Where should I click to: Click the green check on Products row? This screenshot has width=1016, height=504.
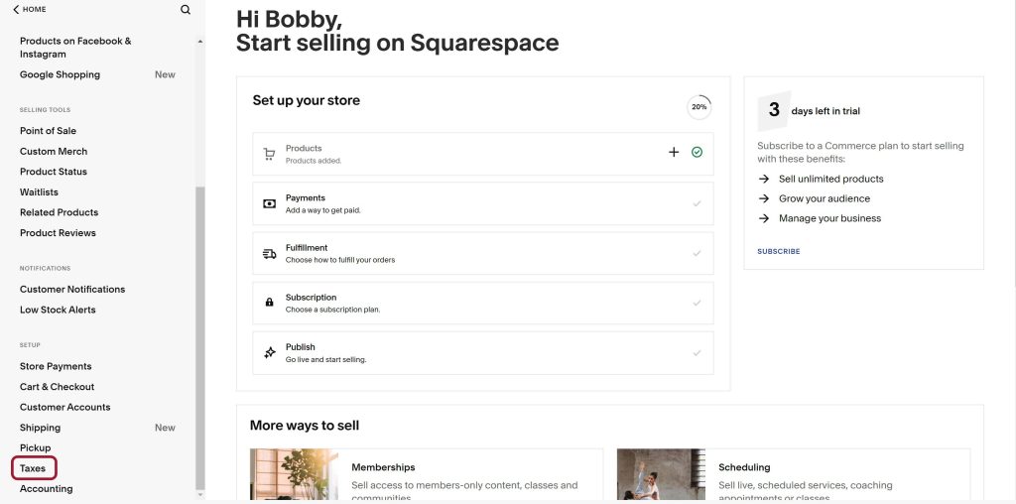pos(698,152)
